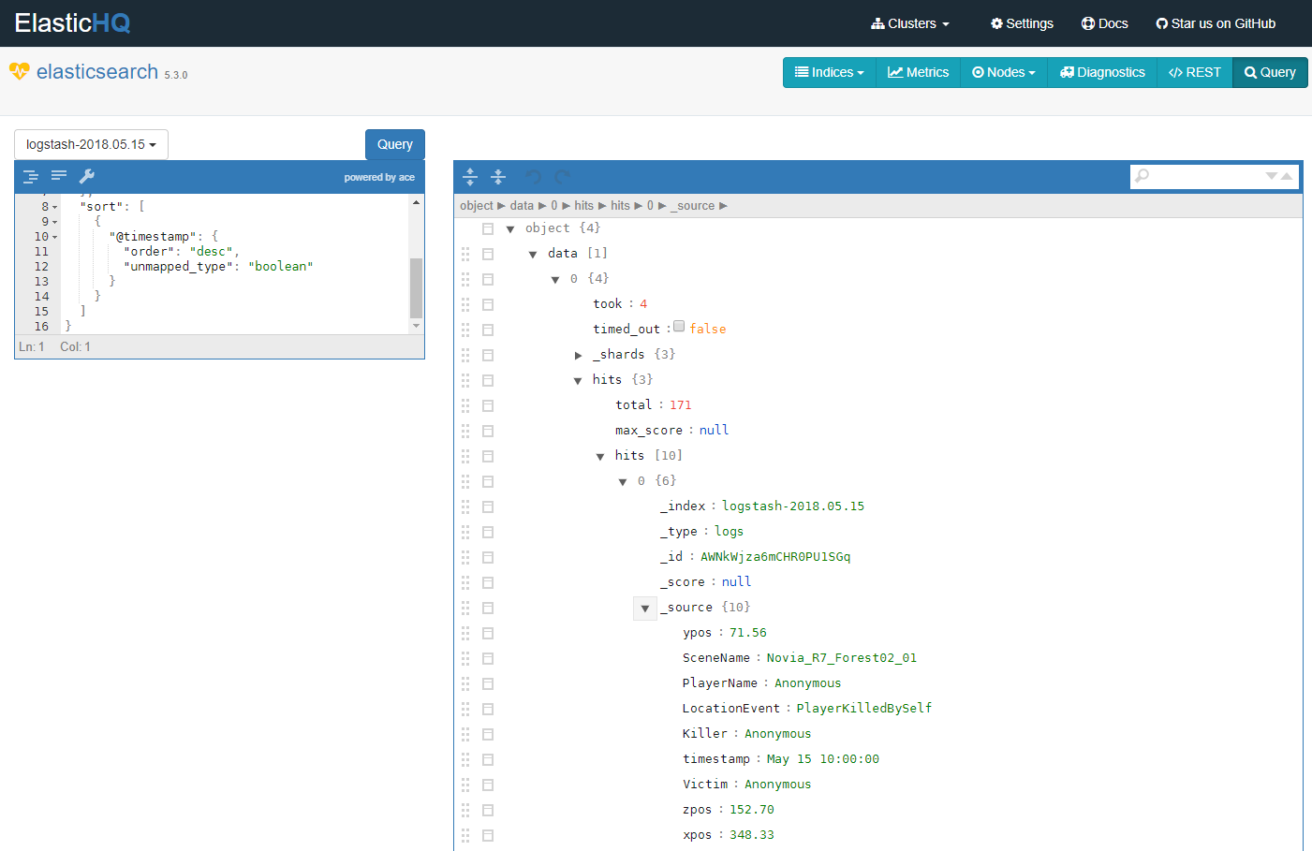Viewport: 1312px width, 851px height.
Task: Click the query editor scroll-down arrow
Action: (x=416, y=326)
